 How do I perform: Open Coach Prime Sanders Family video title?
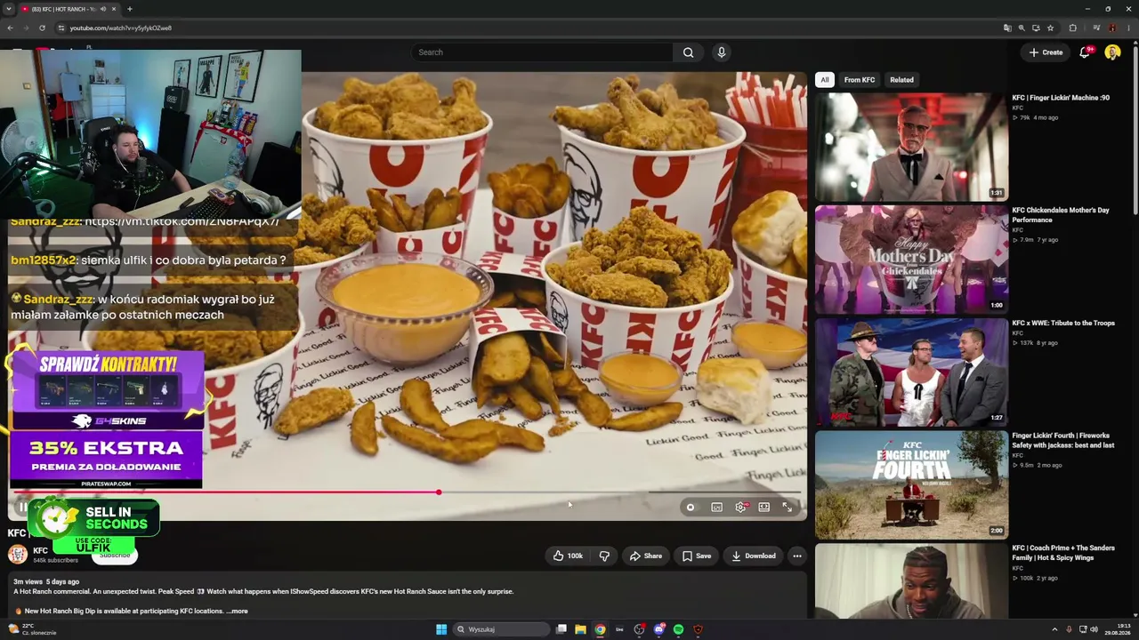tap(1062, 553)
